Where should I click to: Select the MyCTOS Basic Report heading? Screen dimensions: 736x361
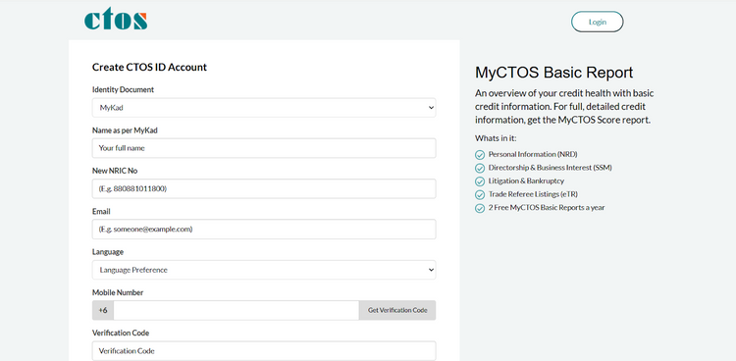tap(553, 73)
